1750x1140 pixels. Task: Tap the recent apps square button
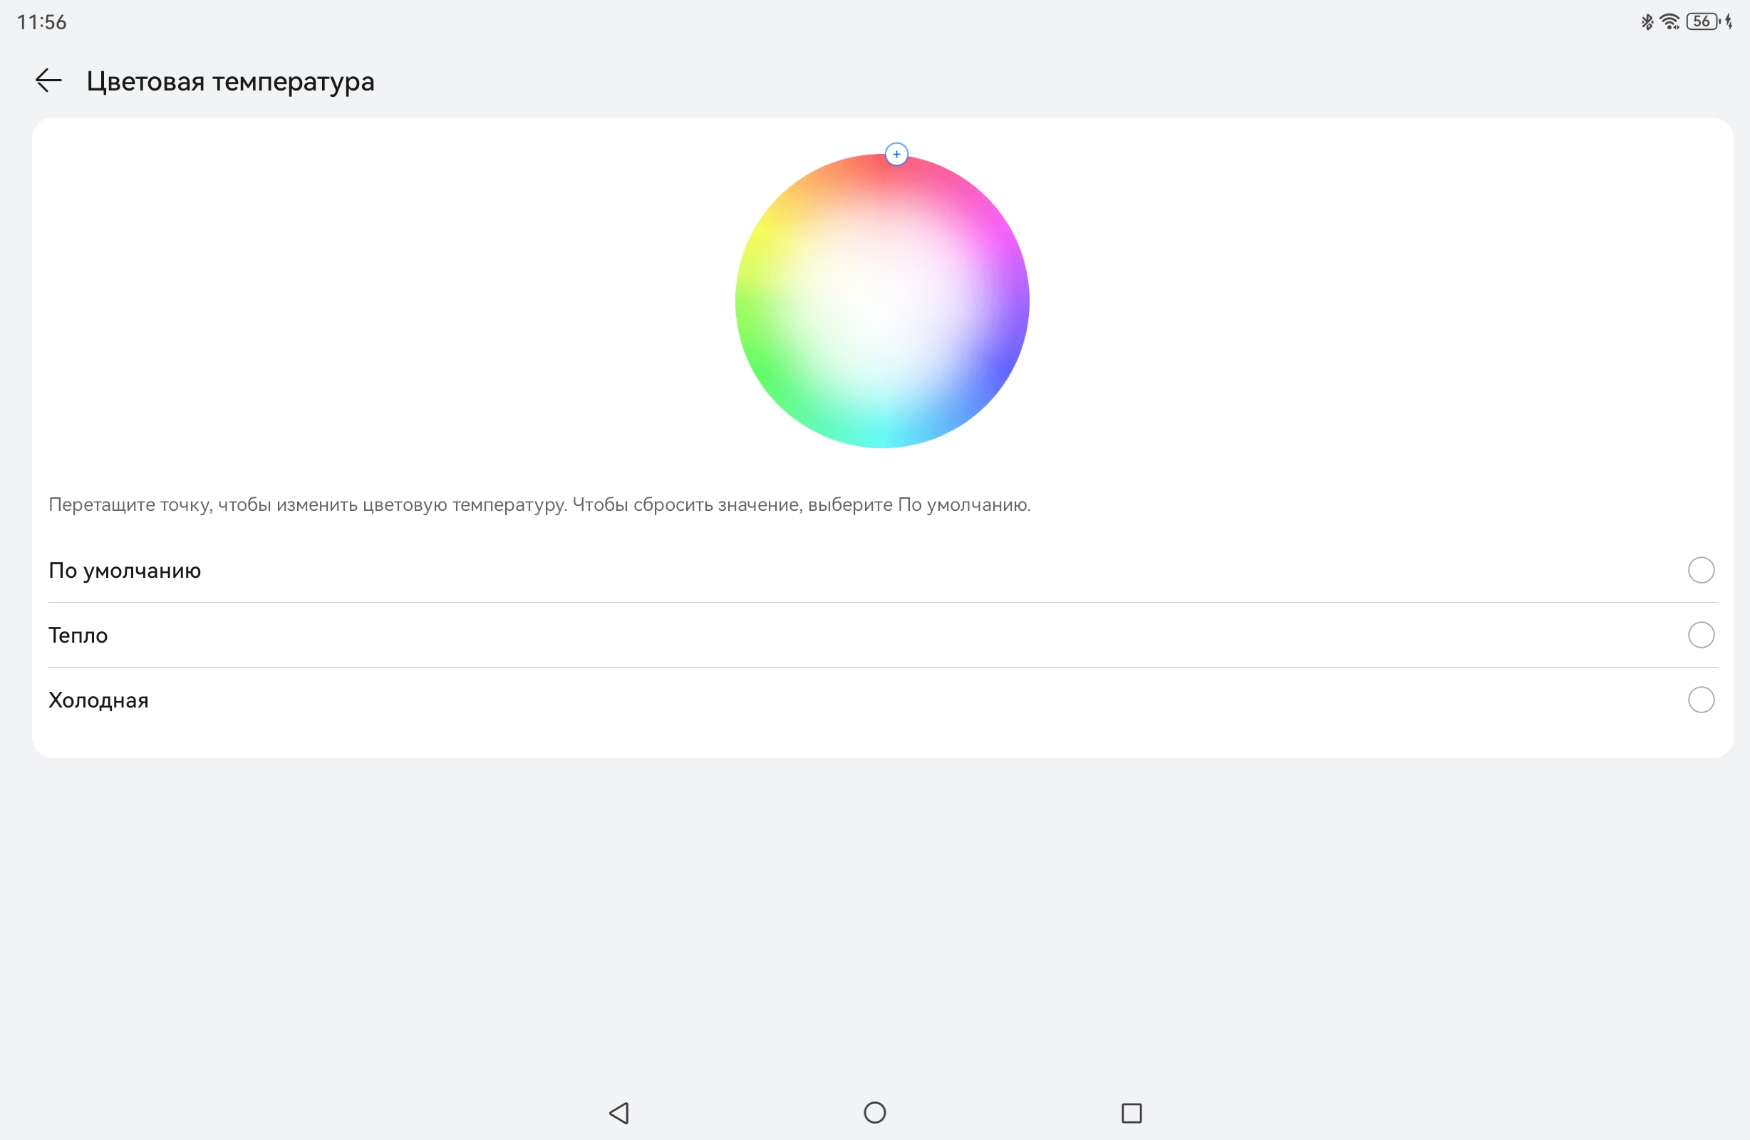click(1131, 1113)
